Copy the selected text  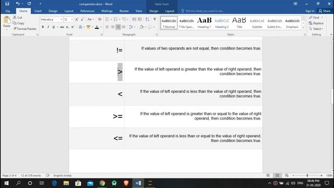18,23
